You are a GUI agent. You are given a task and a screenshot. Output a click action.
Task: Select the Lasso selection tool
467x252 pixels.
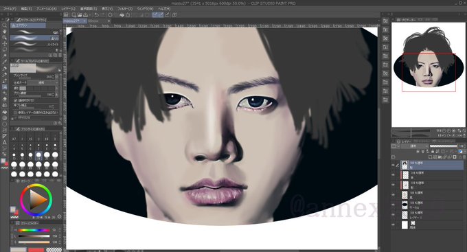click(x=5, y=49)
